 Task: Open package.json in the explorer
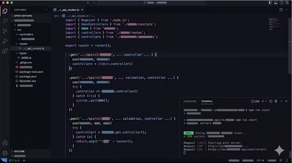[x=28, y=76]
